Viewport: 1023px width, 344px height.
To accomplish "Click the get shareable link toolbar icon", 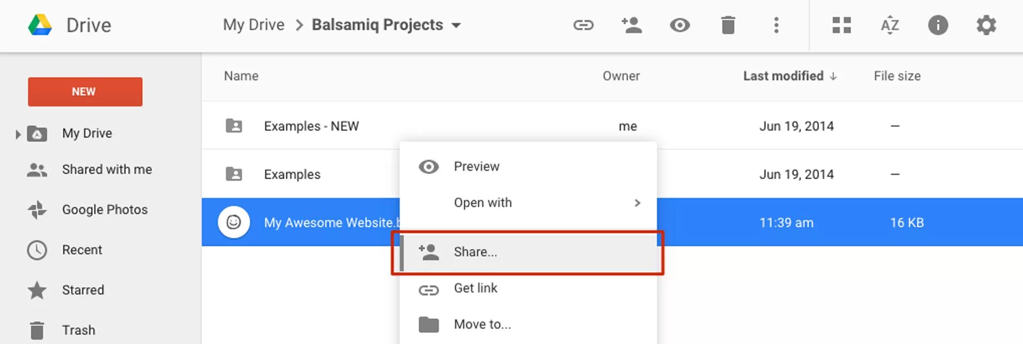I will (583, 25).
